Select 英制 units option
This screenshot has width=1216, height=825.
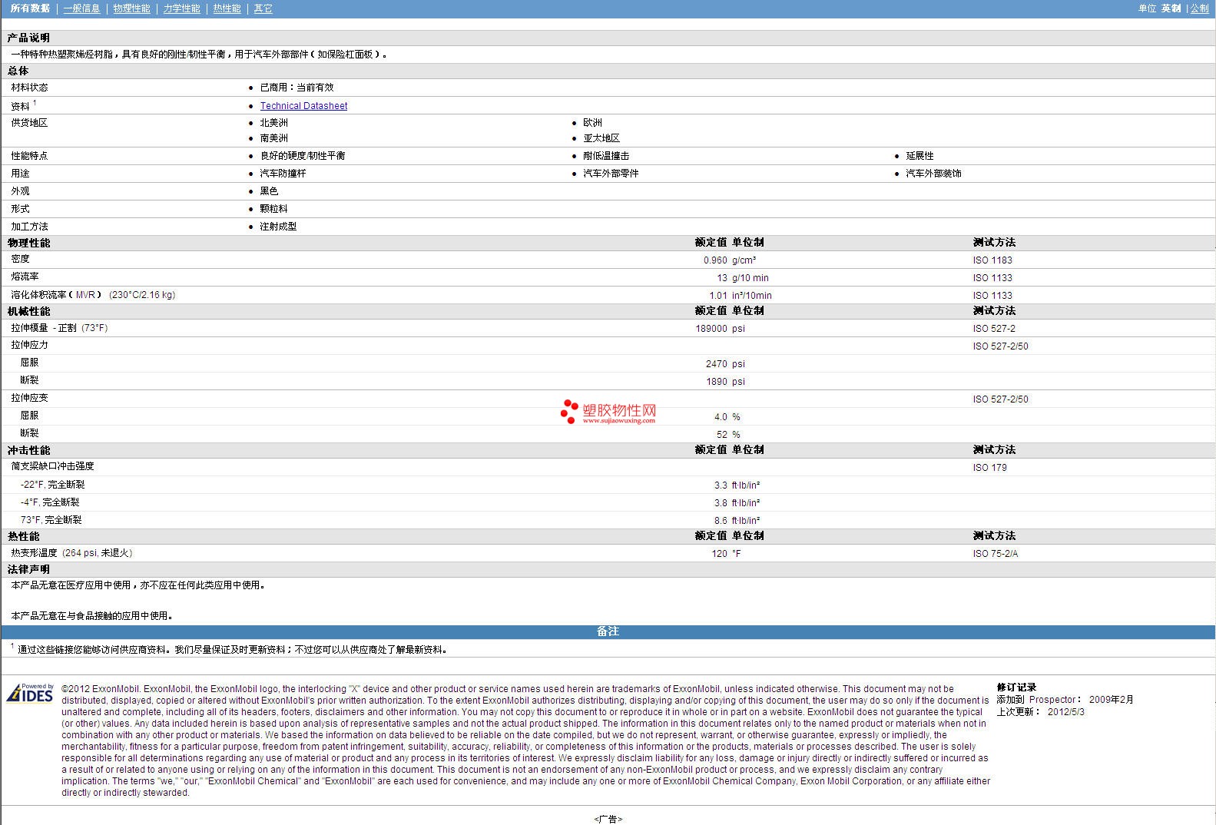[x=1171, y=8]
